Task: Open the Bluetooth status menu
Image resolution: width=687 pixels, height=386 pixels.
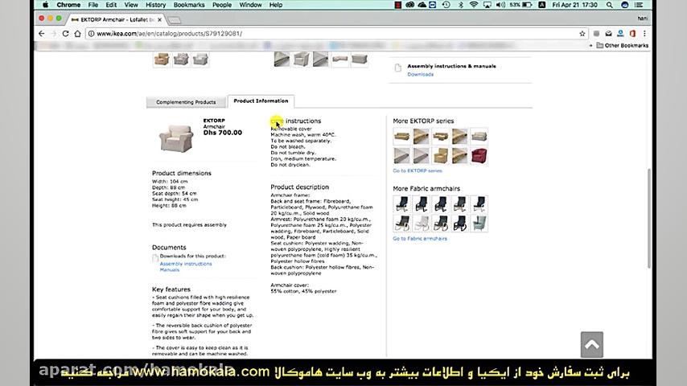Action: [x=460, y=5]
